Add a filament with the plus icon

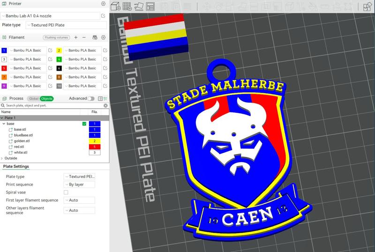point(76,37)
